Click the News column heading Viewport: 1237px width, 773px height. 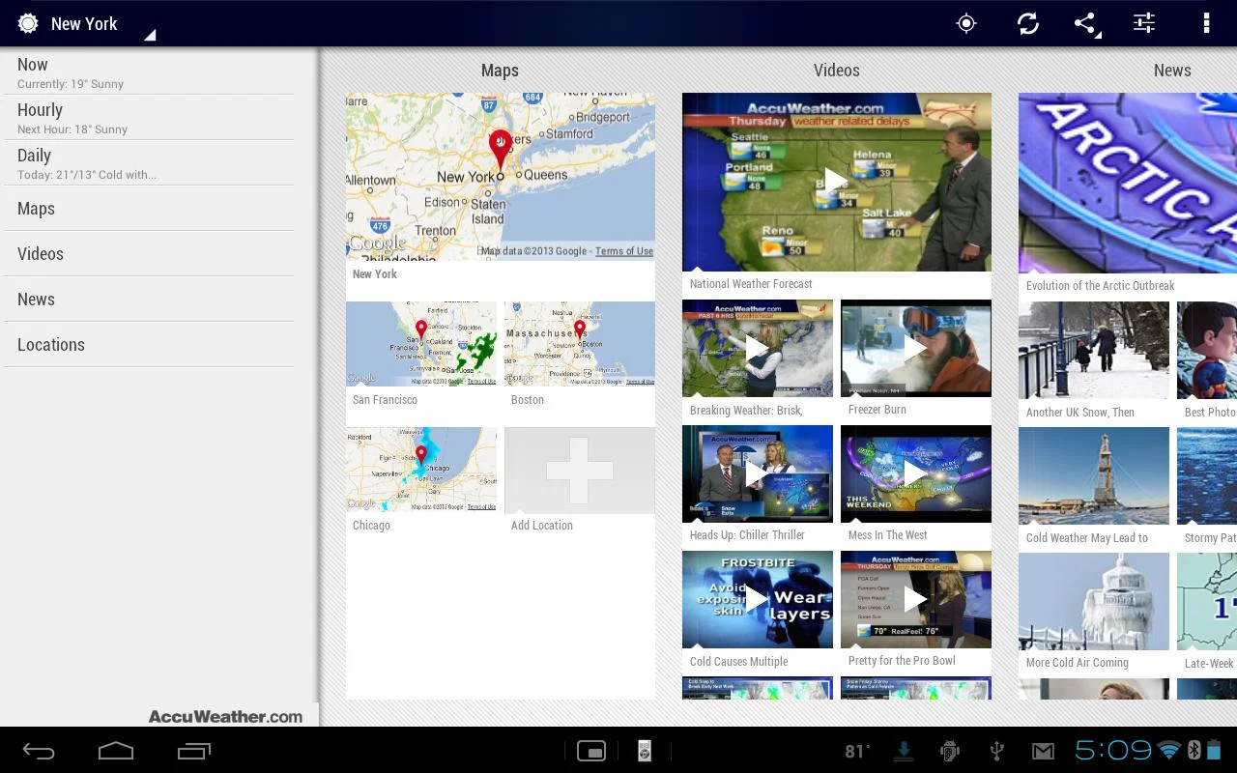click(x=1172, y=71)
